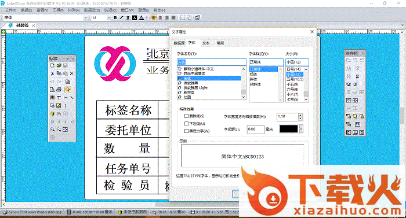Open the 编辑(E) menu
The image size is (406, 218).
click(26, 10)
